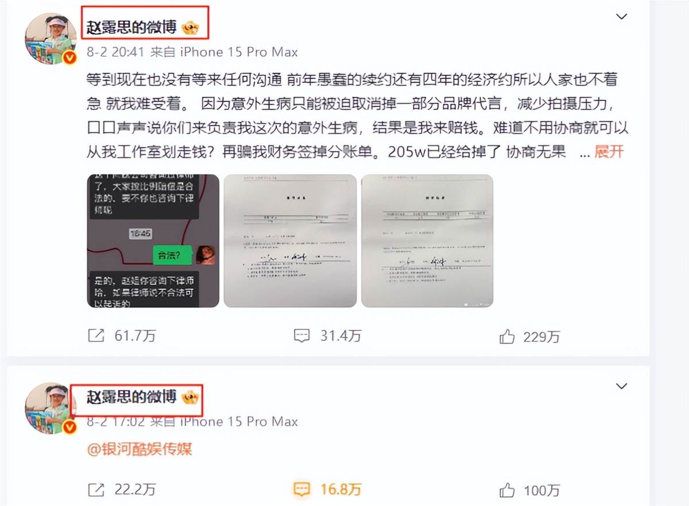689x506 pixels.
Task: Click the crown badge beside first username
Action: pyautogui.click(x=190, y=27)
